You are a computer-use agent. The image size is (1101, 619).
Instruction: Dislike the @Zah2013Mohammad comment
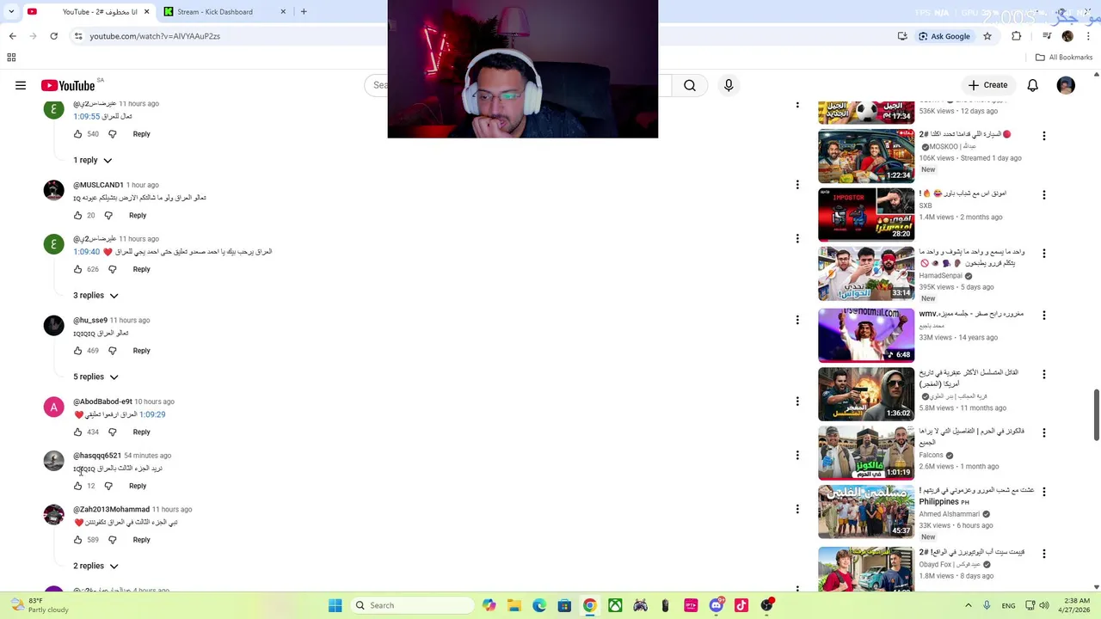point(113,540)
